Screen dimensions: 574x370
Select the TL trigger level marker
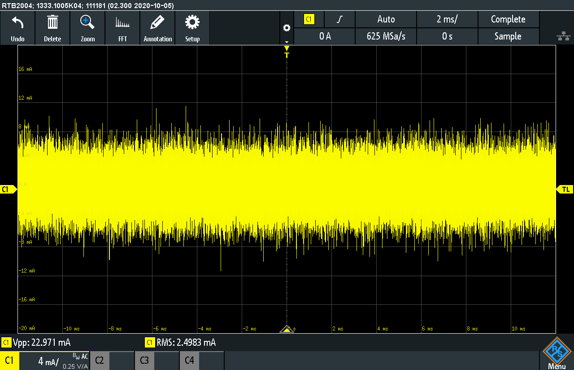click(x=565, y=189)
